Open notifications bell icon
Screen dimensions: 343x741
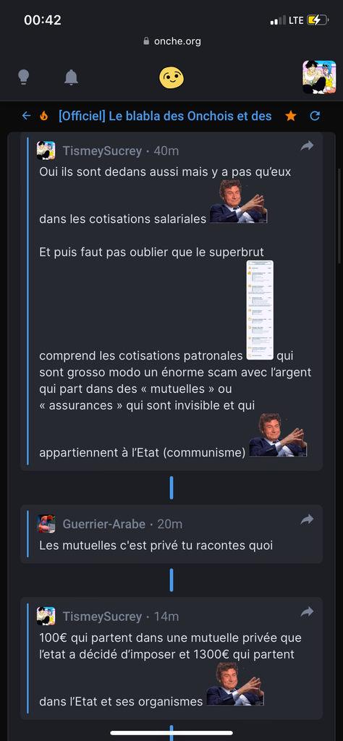click(x=72, y=77)
